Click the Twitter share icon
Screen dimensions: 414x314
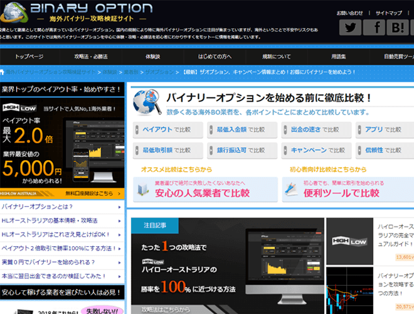(350, 27)
